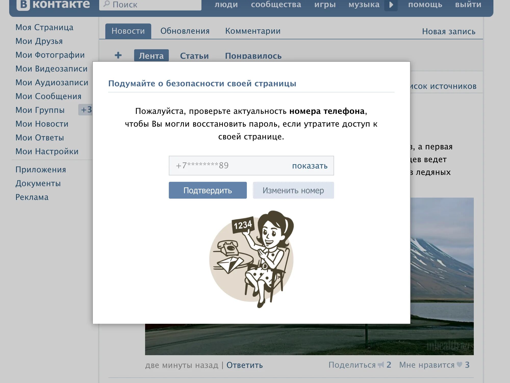Switch to the Обновления tab
Viewport: 510px width, 383px height.
coord(185,31)
